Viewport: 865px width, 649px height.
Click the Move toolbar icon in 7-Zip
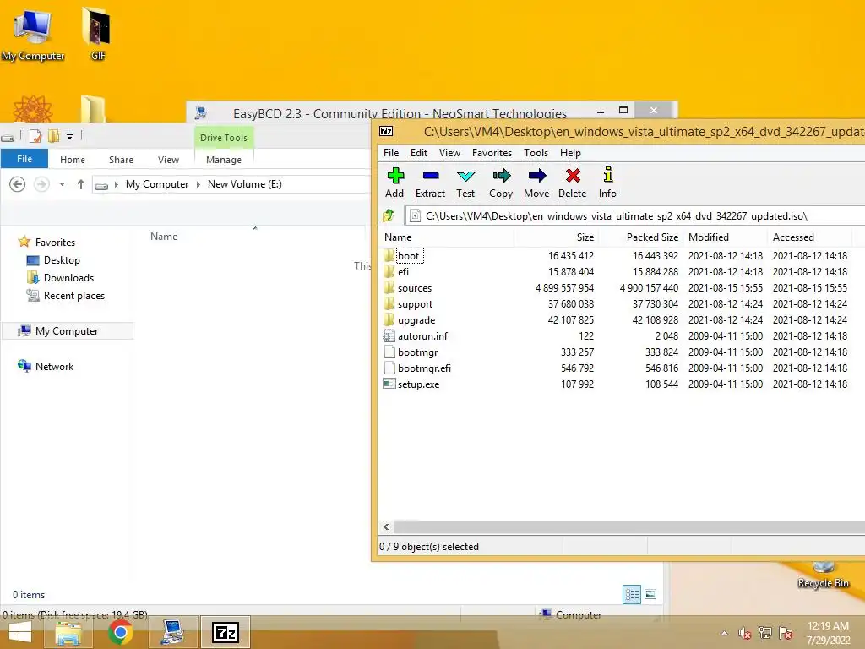(x=536, y=183)
